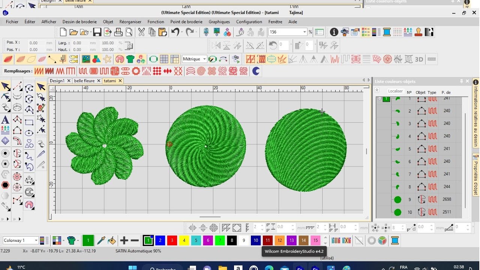Click the Save floppy disk icon

click(x=97, y=32)
